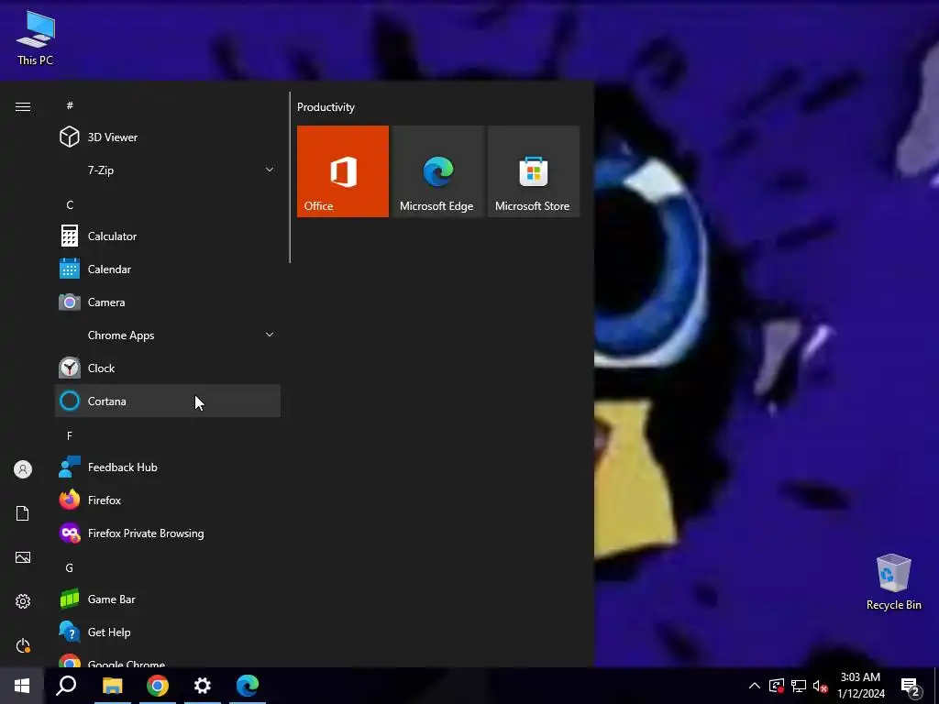Click the Windows Start button
Screen dimensions: 939x704
point(22,686)
